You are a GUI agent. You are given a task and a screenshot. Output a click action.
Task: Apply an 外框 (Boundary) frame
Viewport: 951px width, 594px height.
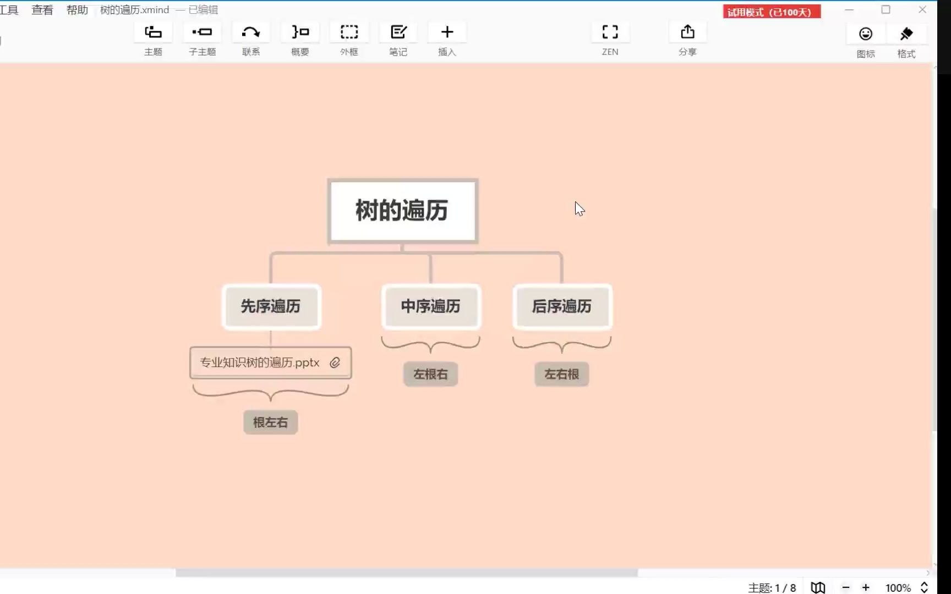(348, 38)
